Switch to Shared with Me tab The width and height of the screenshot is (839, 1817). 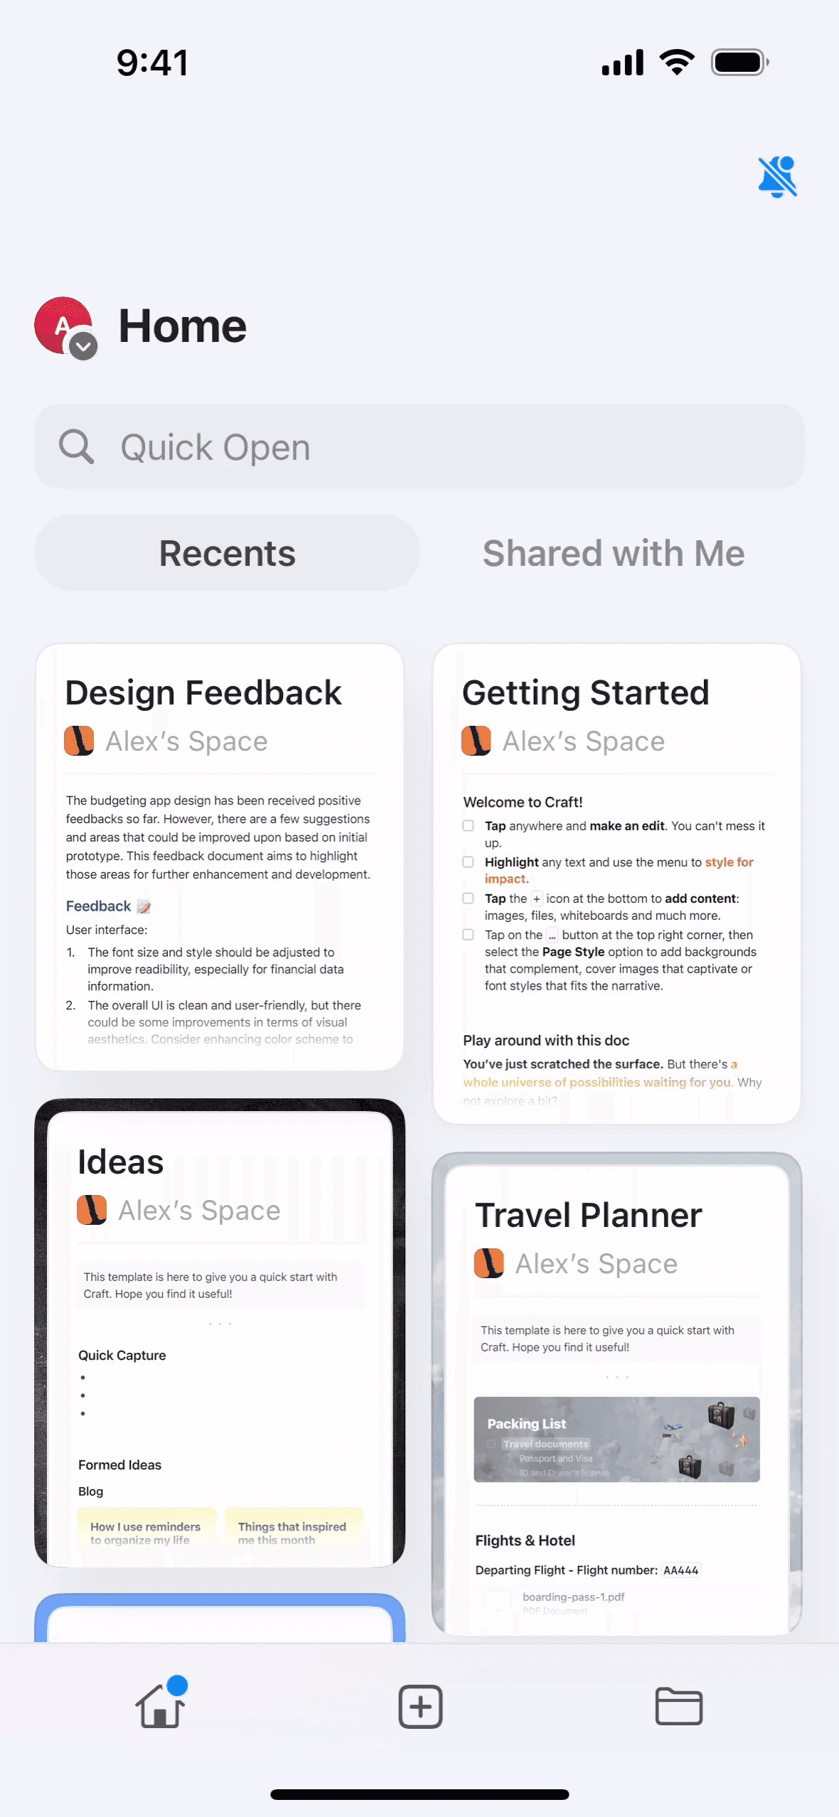click(614, 553)
